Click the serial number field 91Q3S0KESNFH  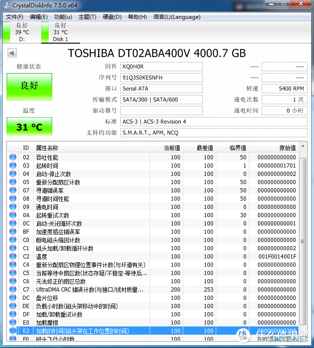point(161,78)
